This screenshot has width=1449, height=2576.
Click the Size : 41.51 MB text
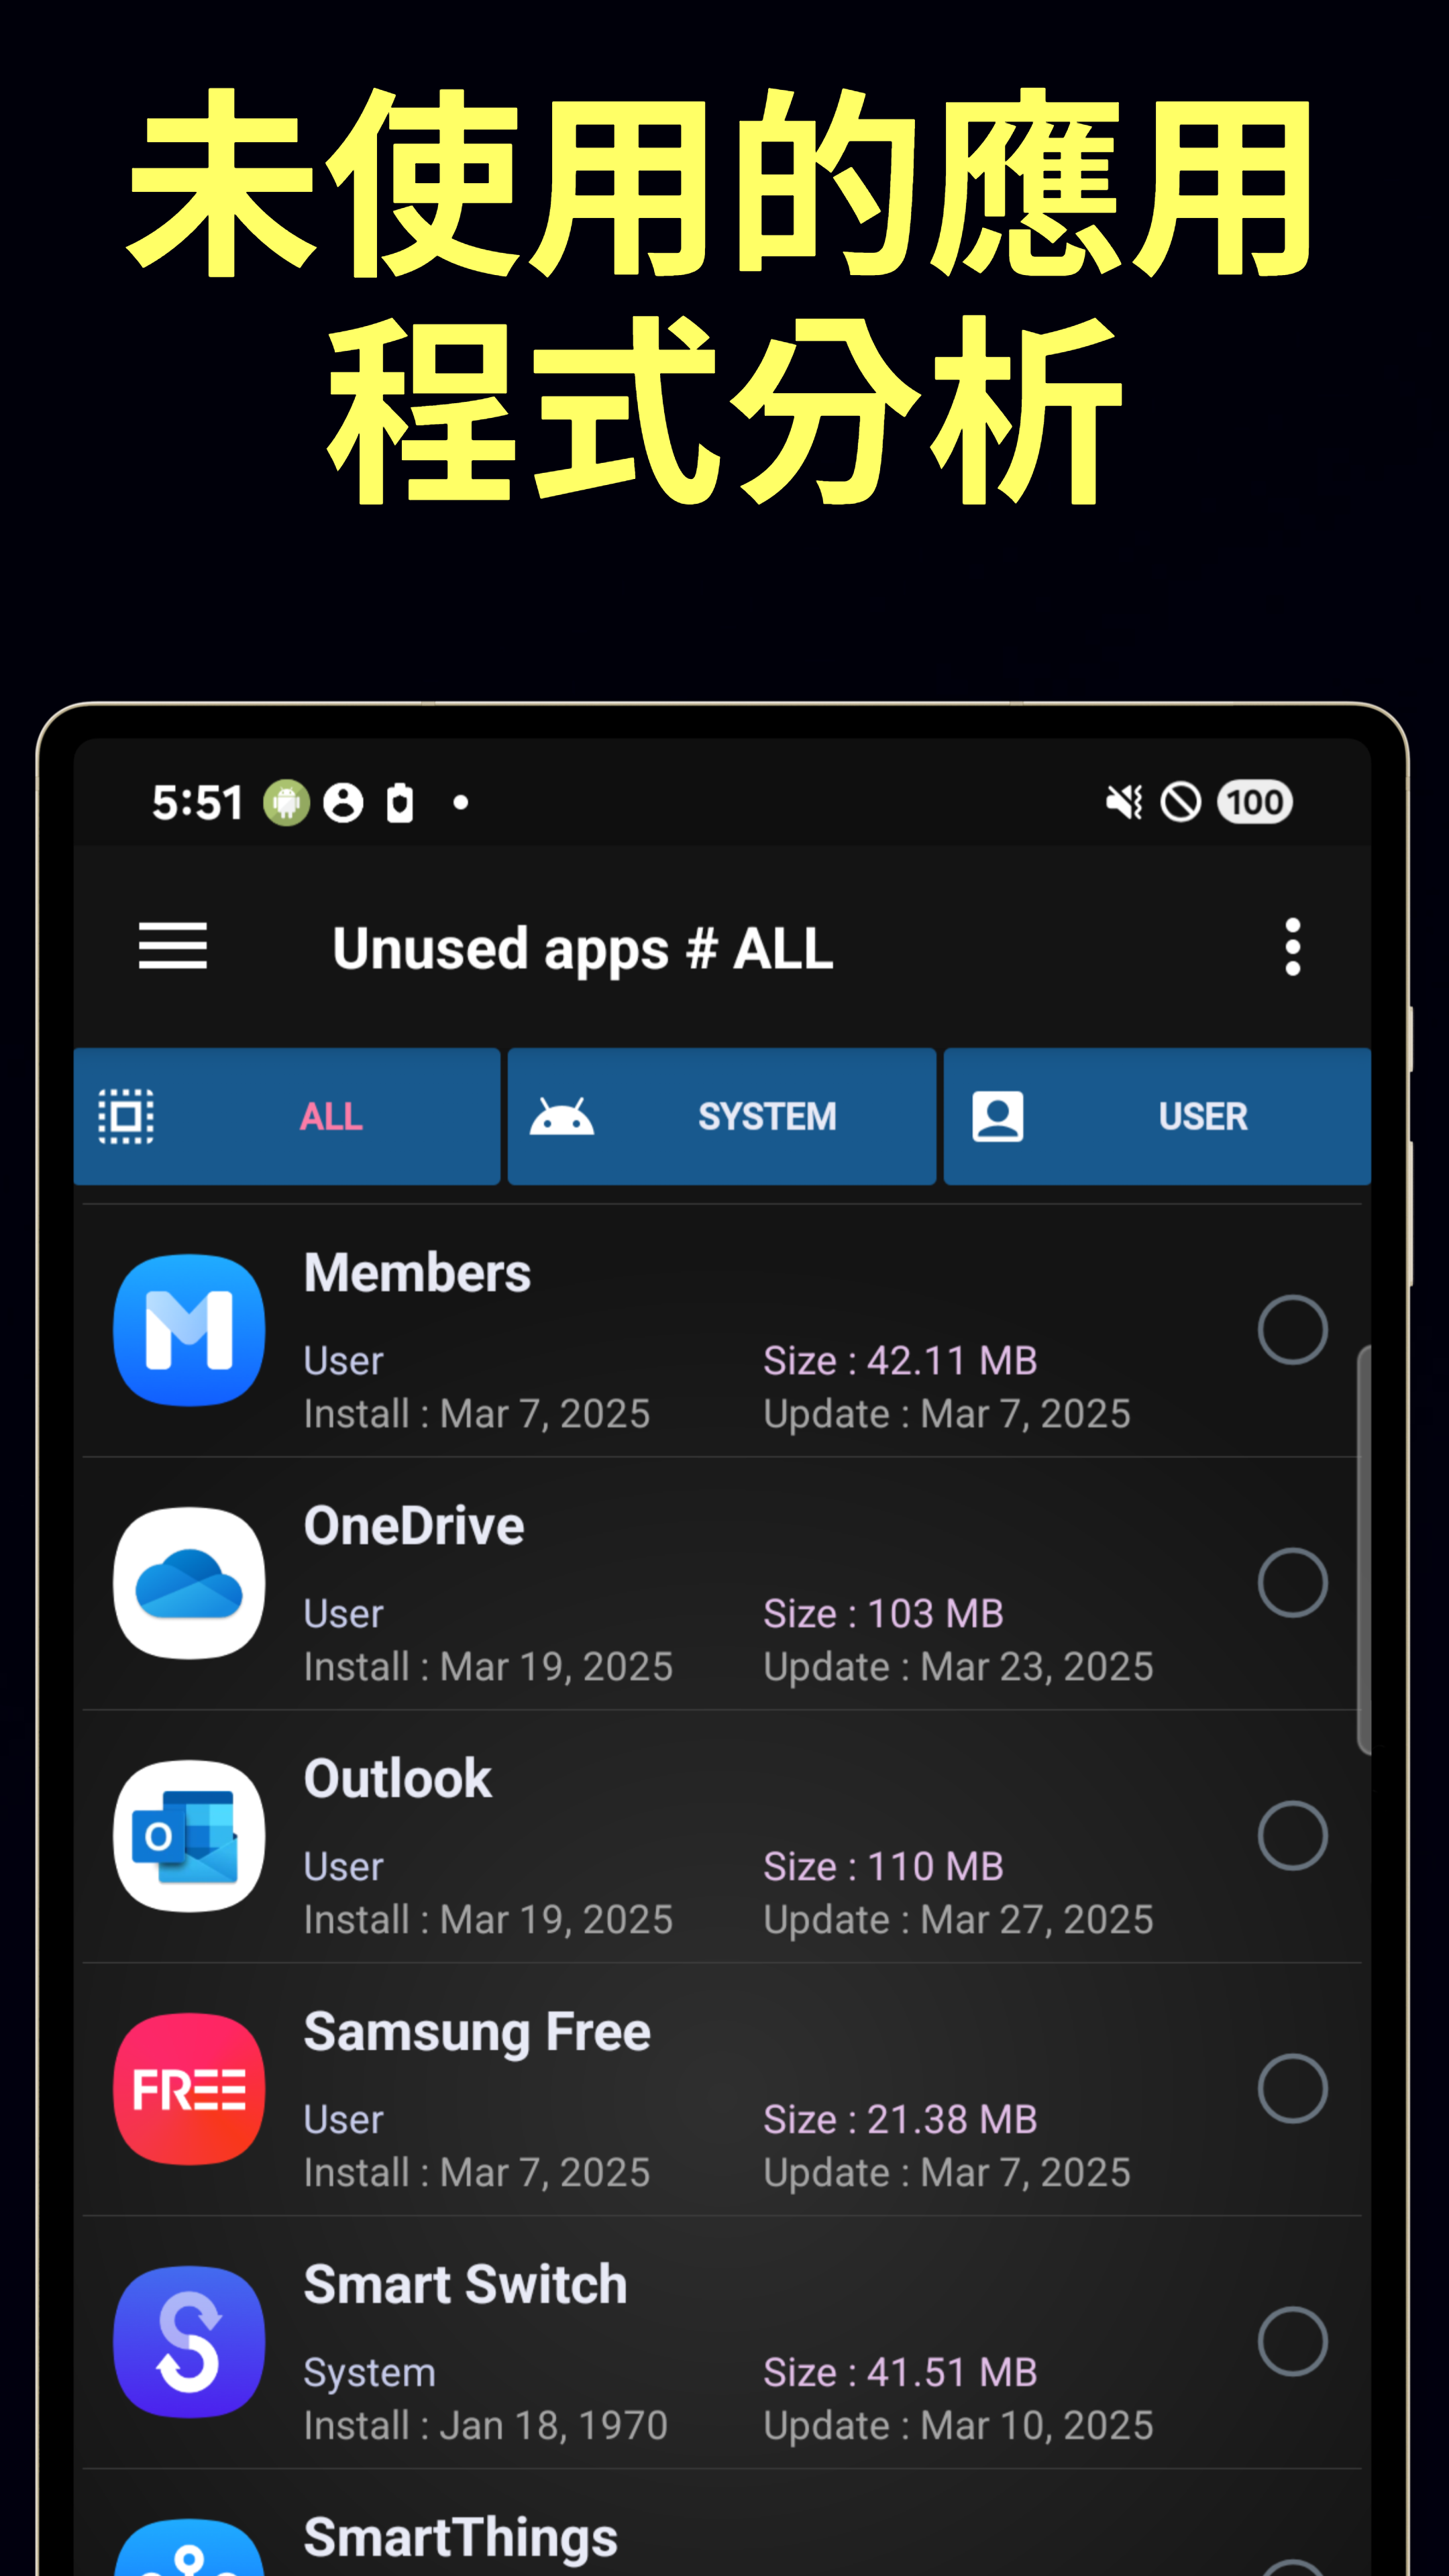(901, 2372)
